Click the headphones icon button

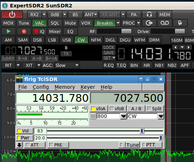coord(149,14)
